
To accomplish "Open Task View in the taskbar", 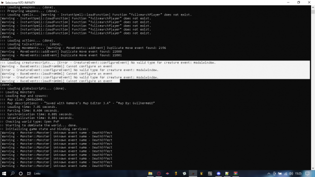I will (29, 174).
